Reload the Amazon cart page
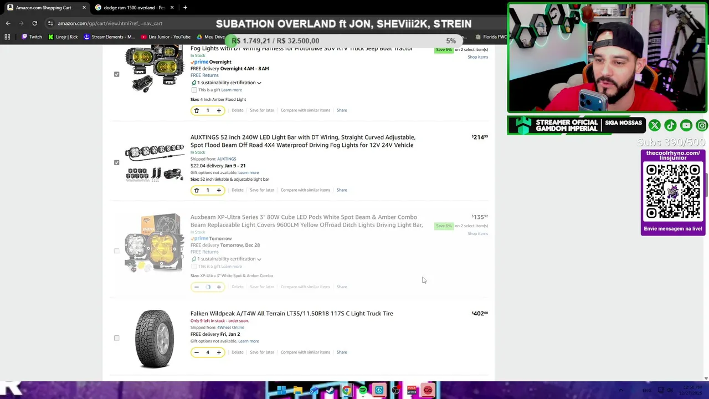Image resolution: width=709 pixels, height=399 pixels. (34, 23)
